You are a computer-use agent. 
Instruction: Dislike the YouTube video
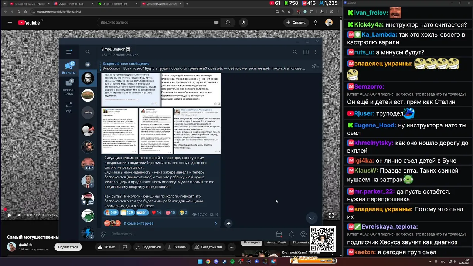click(125, 247)
